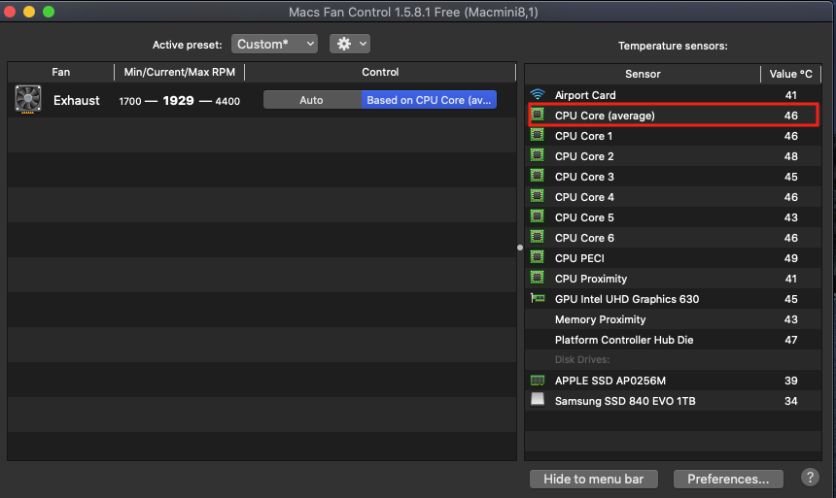Click the minimum RPM value 1700

129,101
